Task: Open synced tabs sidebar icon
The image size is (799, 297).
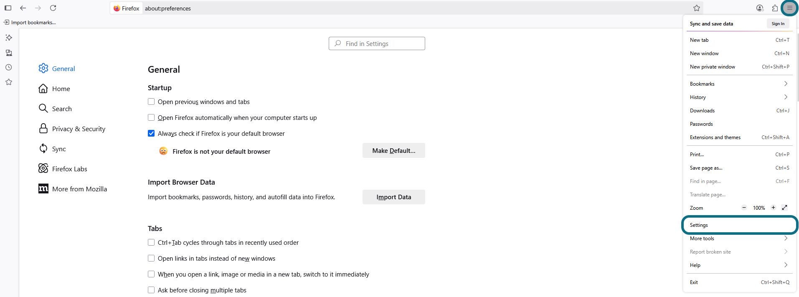Action: click(x=9, y=53)
